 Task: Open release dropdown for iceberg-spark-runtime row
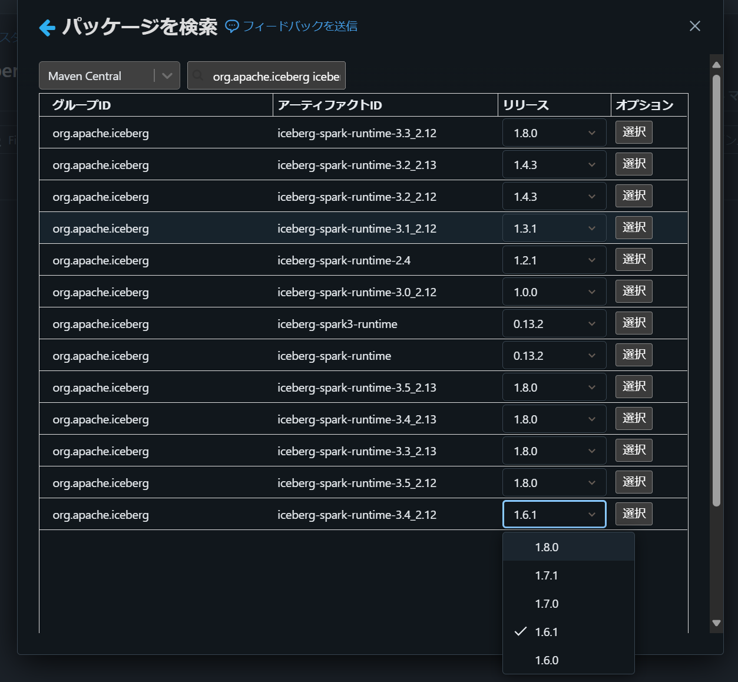click(x=554, y=355)
